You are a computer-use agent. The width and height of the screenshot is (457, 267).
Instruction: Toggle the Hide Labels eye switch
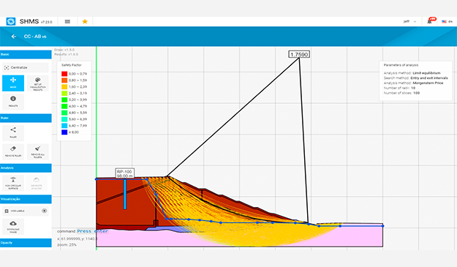point(45,211)
